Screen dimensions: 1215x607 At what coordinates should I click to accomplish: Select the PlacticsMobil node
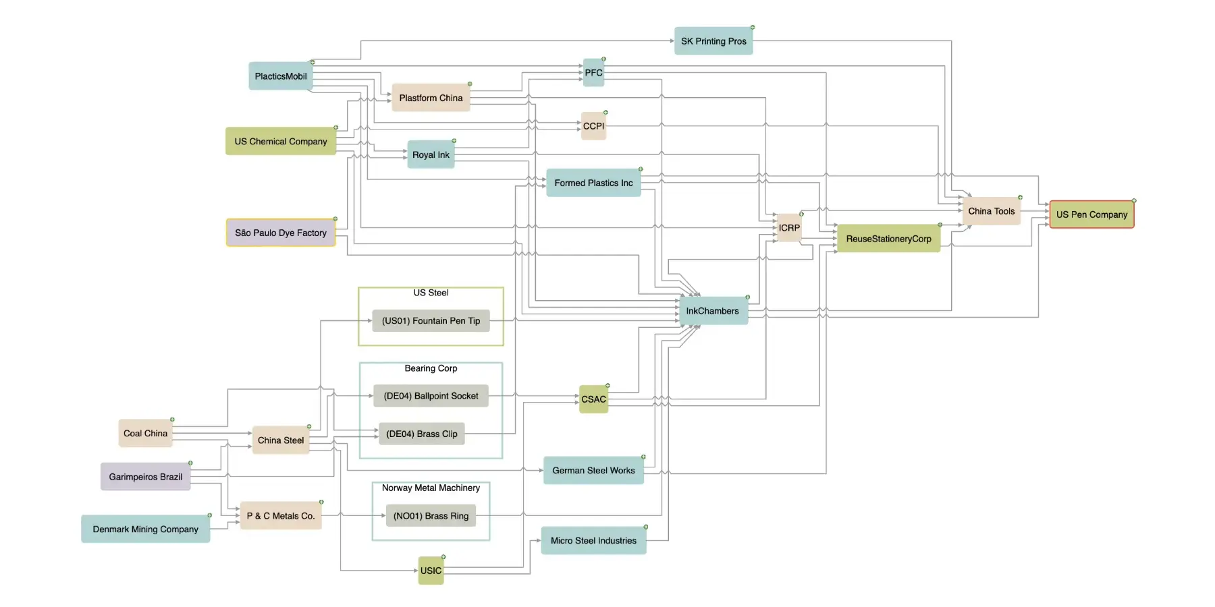point(281,76)
